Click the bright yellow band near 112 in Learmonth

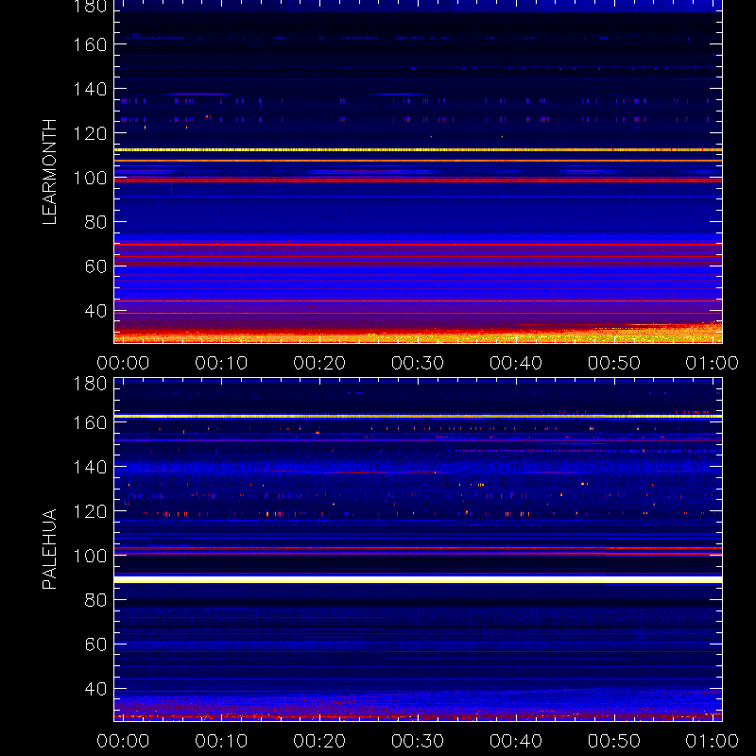[418, 150]
